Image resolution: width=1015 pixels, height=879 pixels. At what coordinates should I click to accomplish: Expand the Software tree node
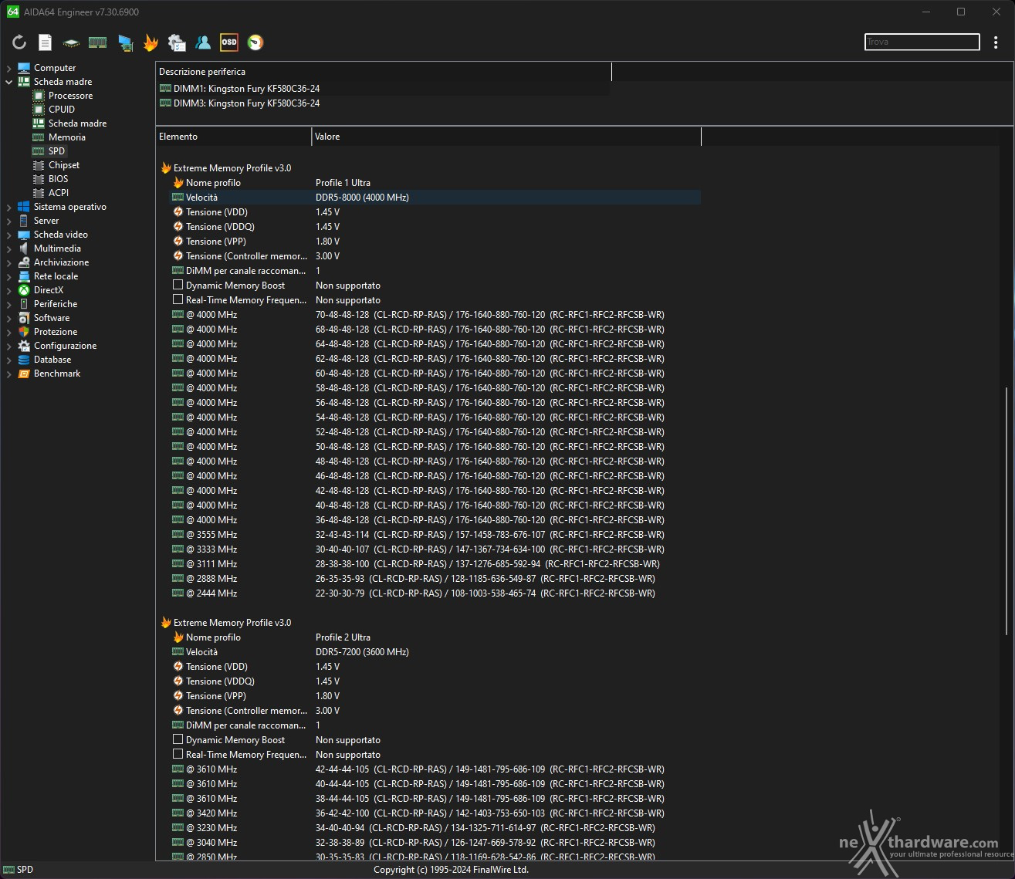(x=8, y=318)
